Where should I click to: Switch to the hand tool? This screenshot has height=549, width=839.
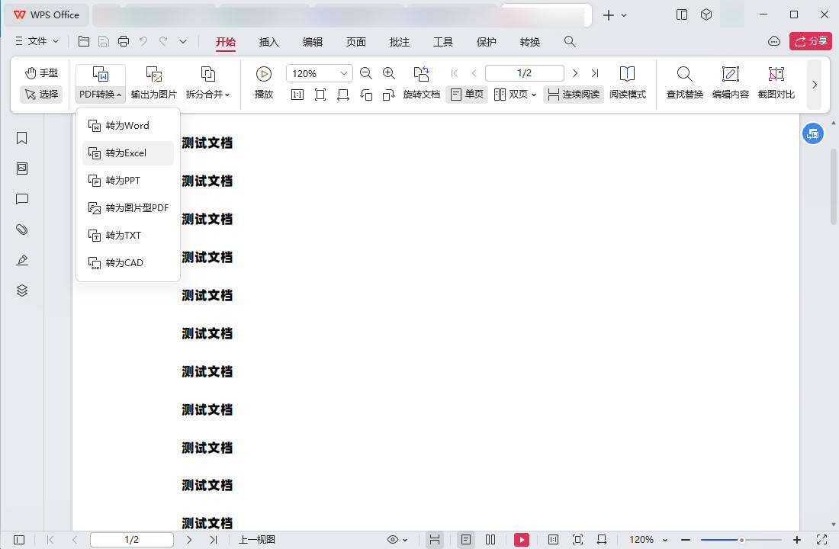[41, 72]
